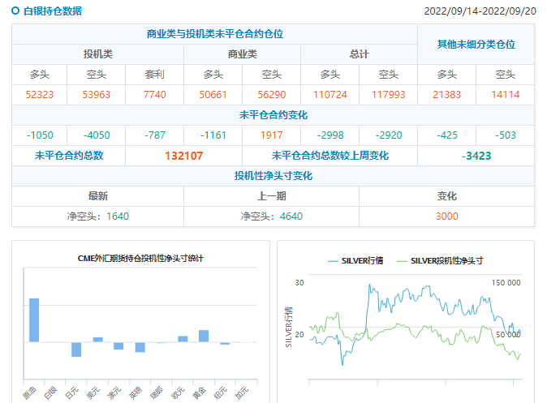Select the 总计 column header
547x403 pixels.
click(359, 54)
